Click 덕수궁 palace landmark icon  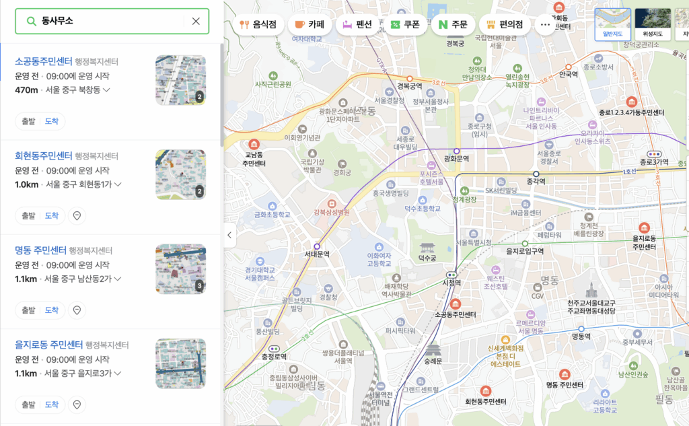[427, 248]
